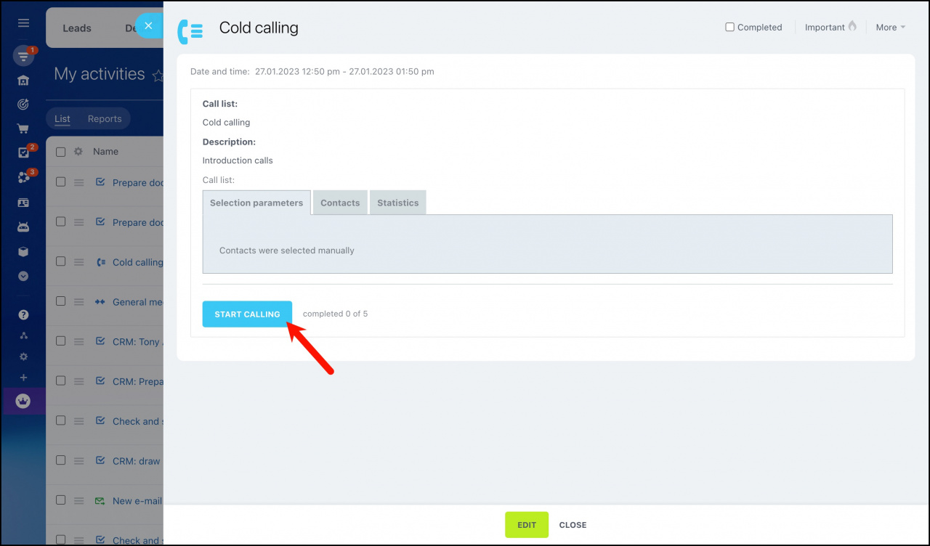Image resolution: width=930 pixels, height=546 pixels.
Task: Star the My activities page as favorite
Action: 158,75
